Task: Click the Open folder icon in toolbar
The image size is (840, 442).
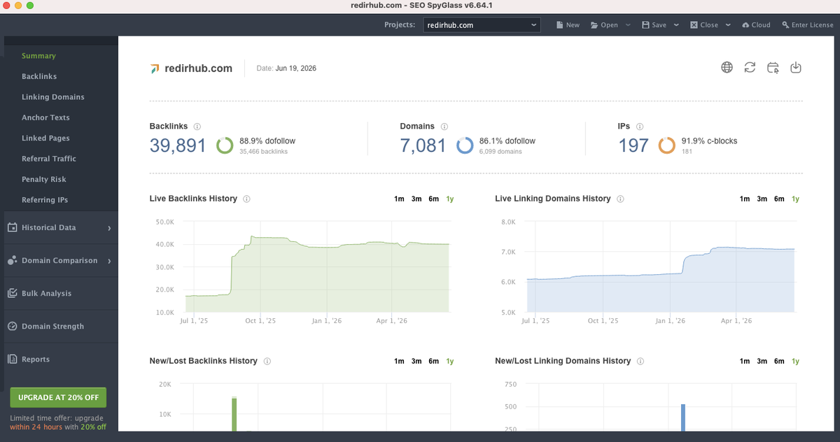Action: click(594, 24)
